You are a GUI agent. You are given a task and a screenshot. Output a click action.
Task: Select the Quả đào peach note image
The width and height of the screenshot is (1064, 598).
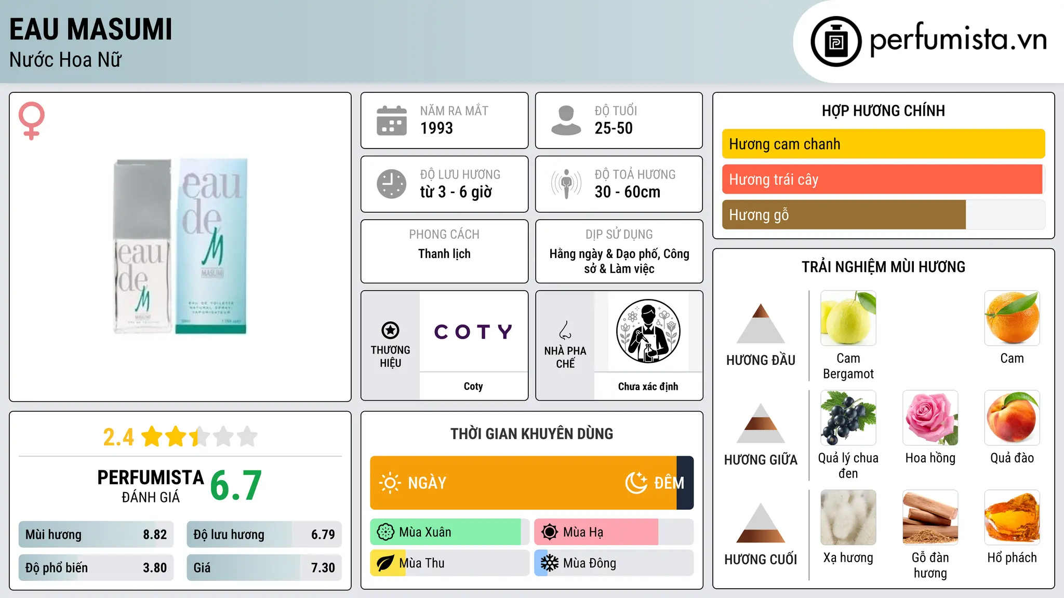(x=1012, y=418)
